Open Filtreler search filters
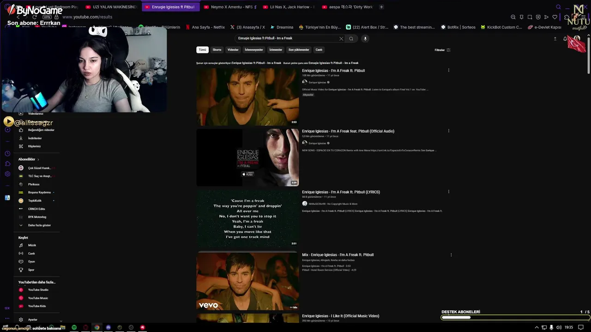Image resolution: width=591 pixels, height=332 pixels. coord(442,50)
